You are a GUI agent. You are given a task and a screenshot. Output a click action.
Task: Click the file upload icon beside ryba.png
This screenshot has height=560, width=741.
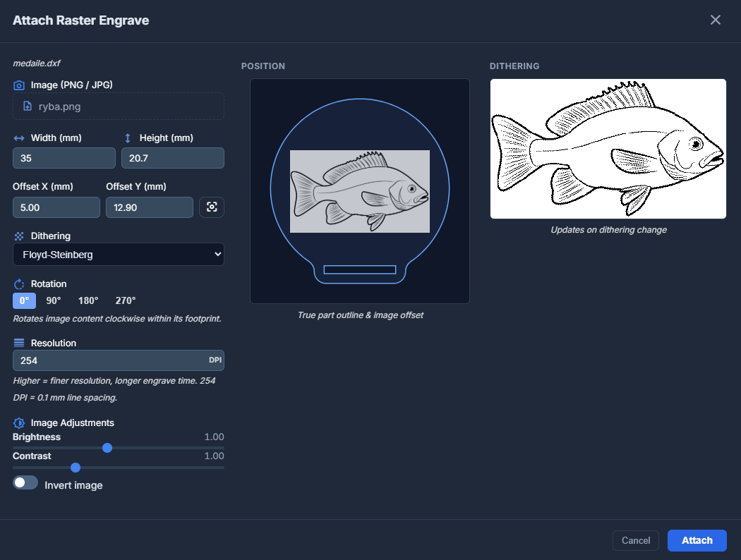coord(28,106)
